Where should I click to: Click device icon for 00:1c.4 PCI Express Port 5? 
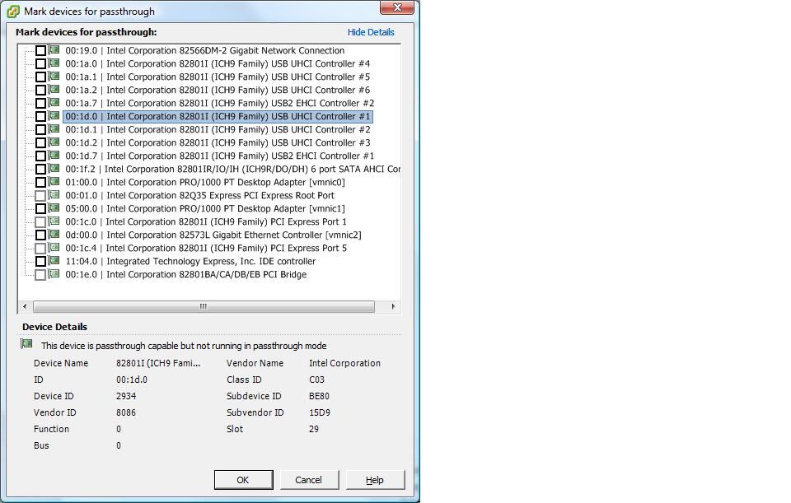click(x=54, y=248)
